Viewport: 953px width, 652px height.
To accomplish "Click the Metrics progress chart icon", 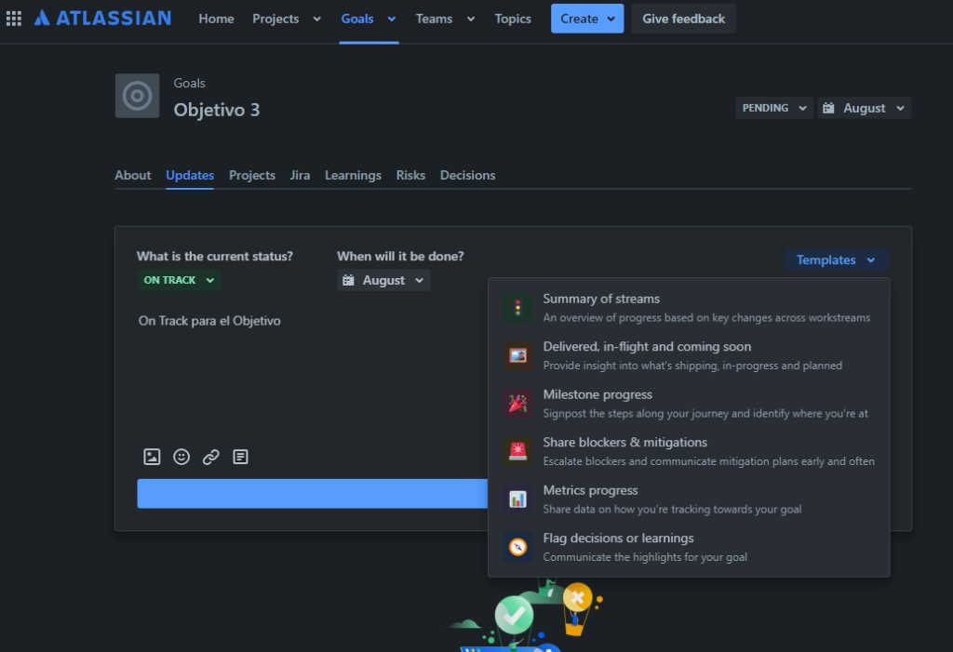I will pyautogui.click(x=517, y=499).
